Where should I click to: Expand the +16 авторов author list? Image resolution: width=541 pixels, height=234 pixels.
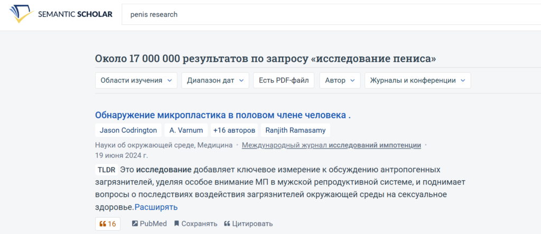pyautogui.click(x=234, y=130)
